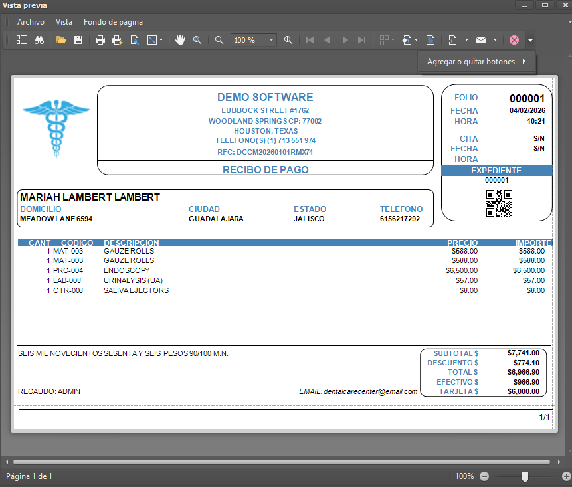Open the Fondo de página menu
The height and width of the screenshot is (487, 572).
click(x=113, y=22)
